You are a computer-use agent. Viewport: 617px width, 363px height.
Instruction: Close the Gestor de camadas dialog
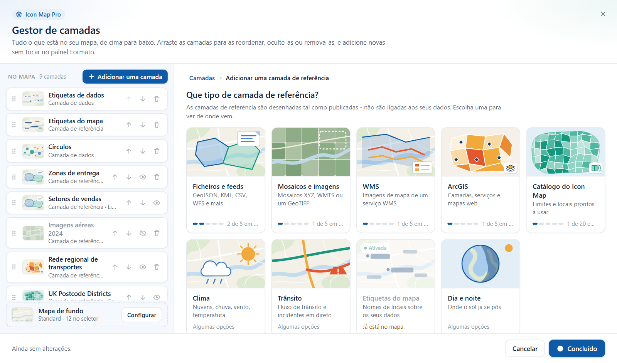point(603,14)
